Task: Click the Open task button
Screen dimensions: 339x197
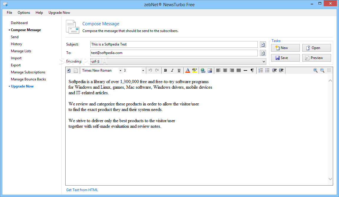Action: [x=317, y=48]
